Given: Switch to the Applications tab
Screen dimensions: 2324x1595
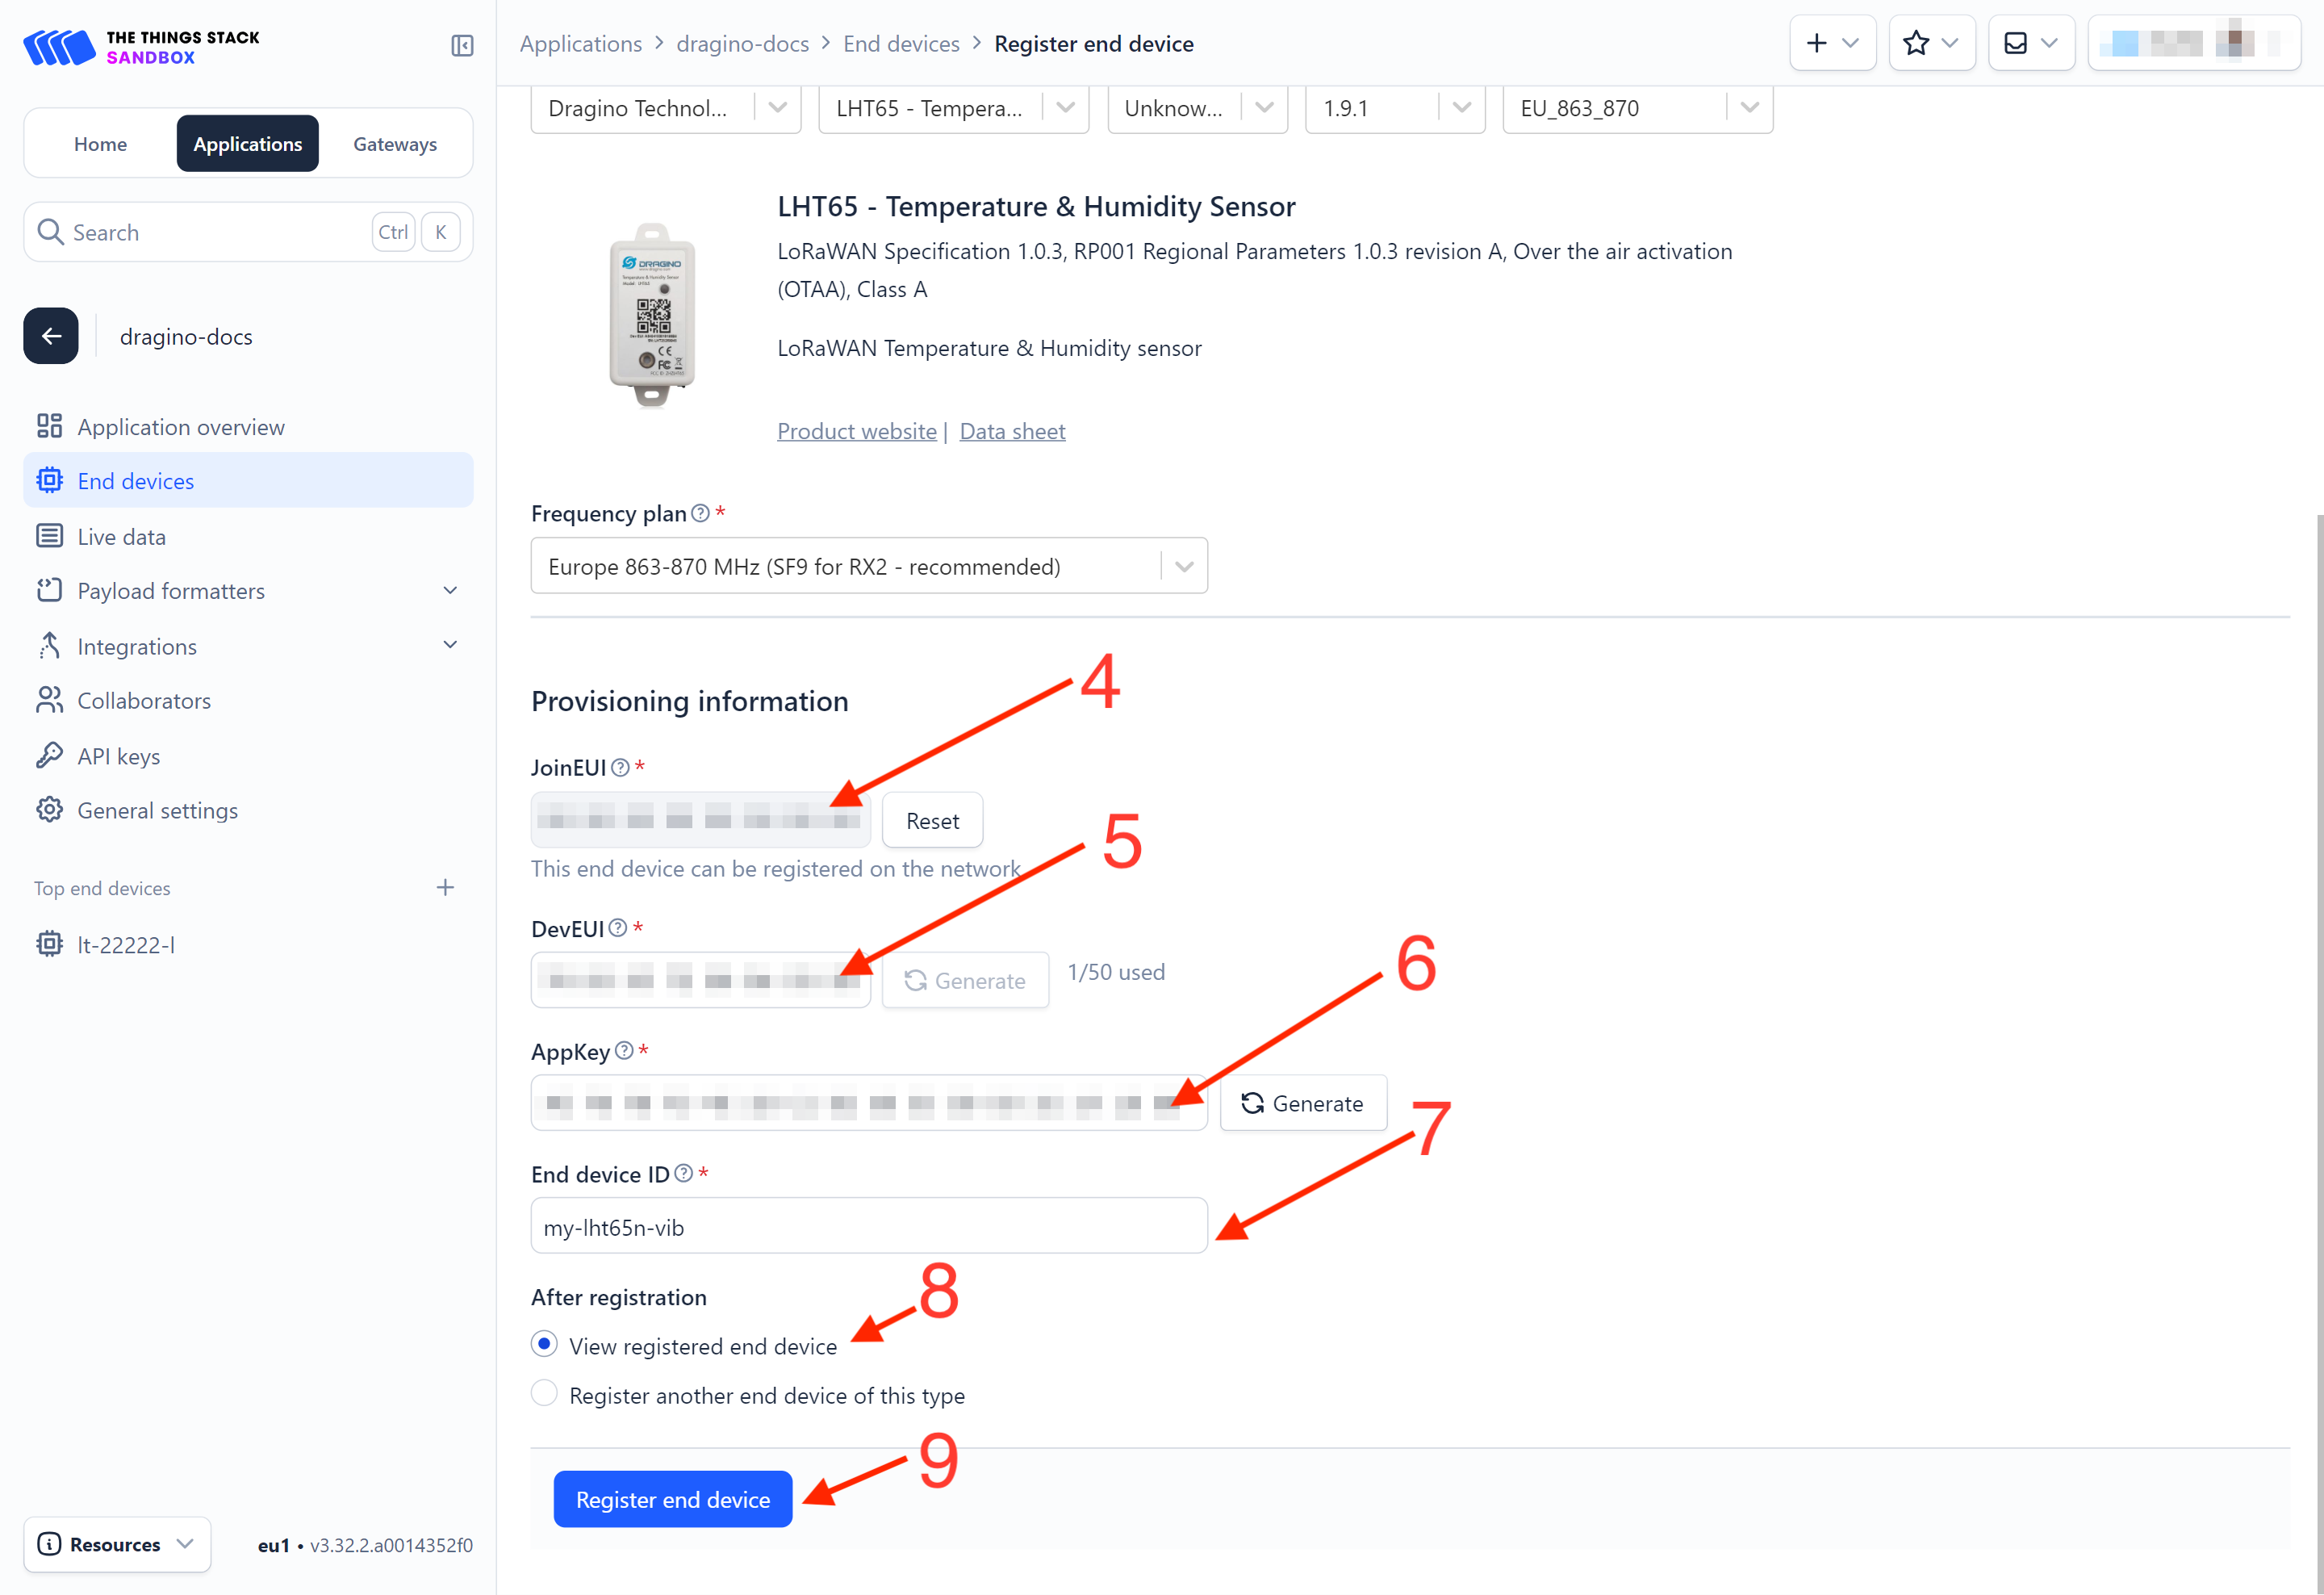Looking at the screenshot, I should pyautogui.click(x=248, y=144).
